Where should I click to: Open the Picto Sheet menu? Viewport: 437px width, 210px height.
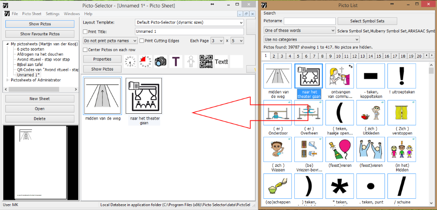[32, 14]
